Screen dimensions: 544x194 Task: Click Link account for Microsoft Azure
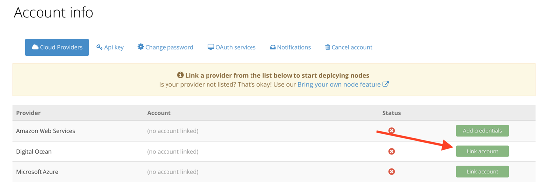point(482,171)
